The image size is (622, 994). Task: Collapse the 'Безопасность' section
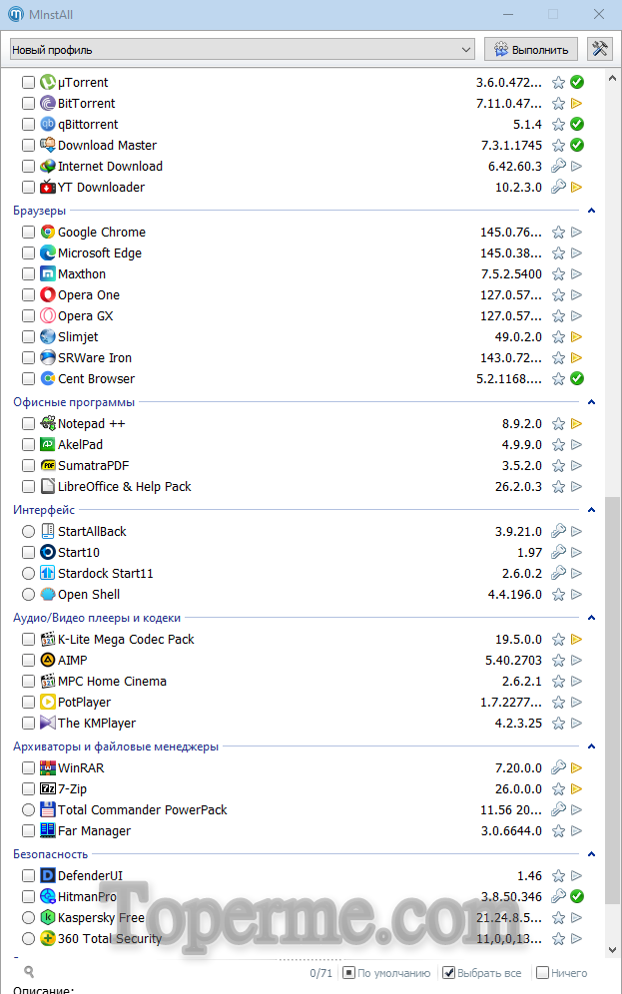[x=592, y=855]
